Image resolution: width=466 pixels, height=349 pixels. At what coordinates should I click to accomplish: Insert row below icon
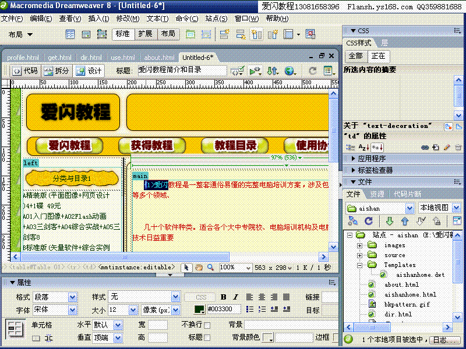[x=241, y=34]
